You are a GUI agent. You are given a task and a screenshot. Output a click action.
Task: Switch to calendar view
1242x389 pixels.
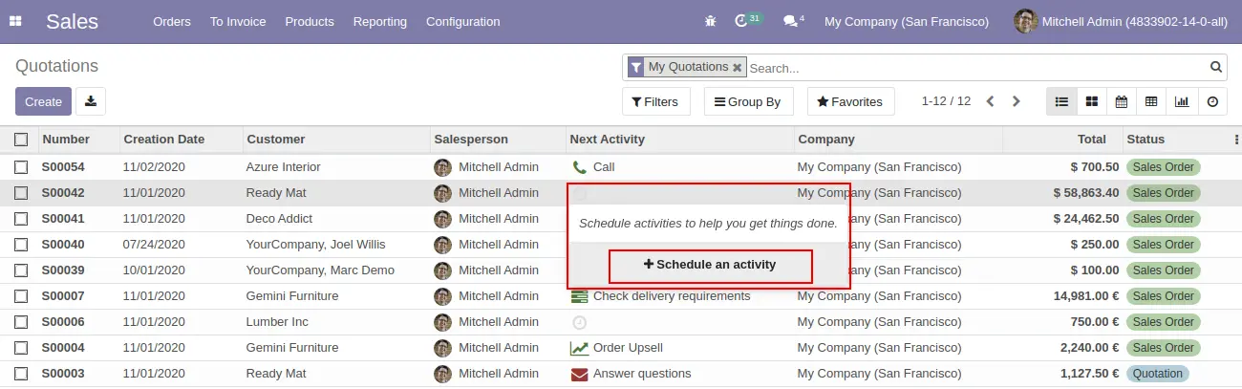(1122, 101)
